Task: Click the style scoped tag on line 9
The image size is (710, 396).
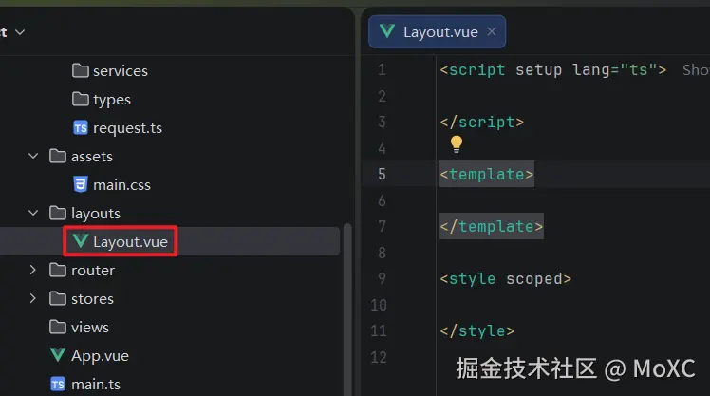Action: [505, 278]
